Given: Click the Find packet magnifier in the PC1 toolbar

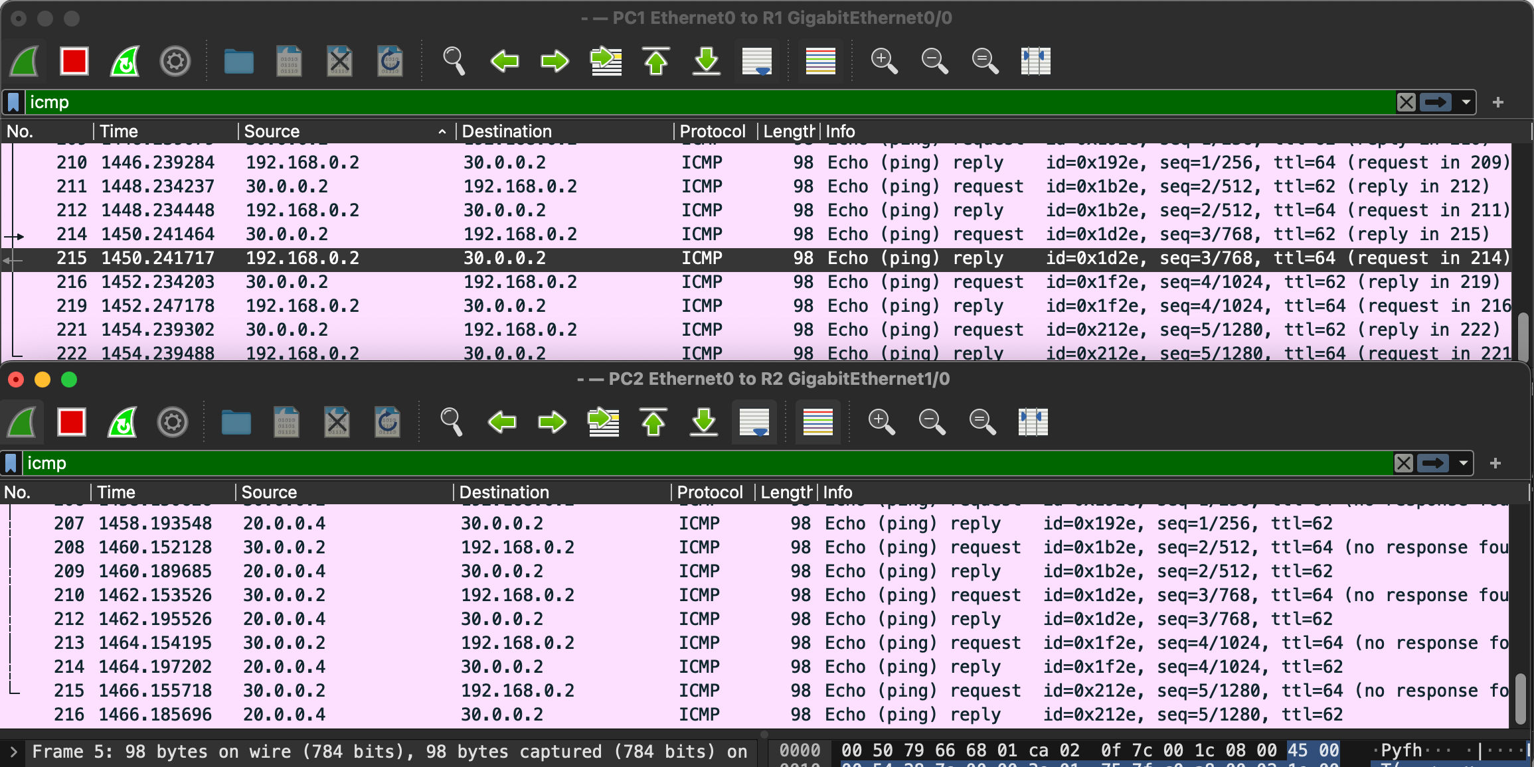Looking at the screenshot, I should [x=454, y=62].
